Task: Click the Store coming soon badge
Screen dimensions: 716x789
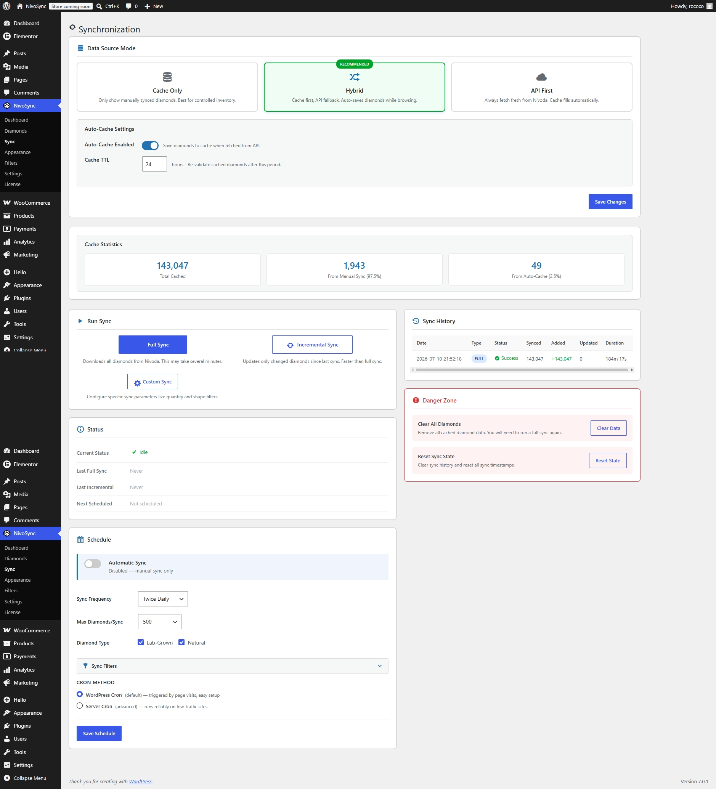Action: pyautogui.click(x=71, y=6)
